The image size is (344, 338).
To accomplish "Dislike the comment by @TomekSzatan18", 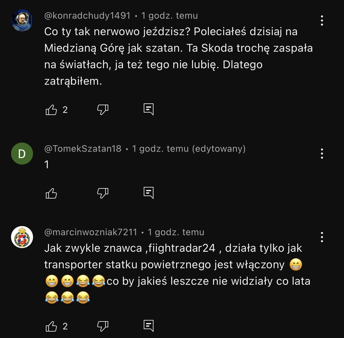I will pyautogui.click(x=103, y=193).
